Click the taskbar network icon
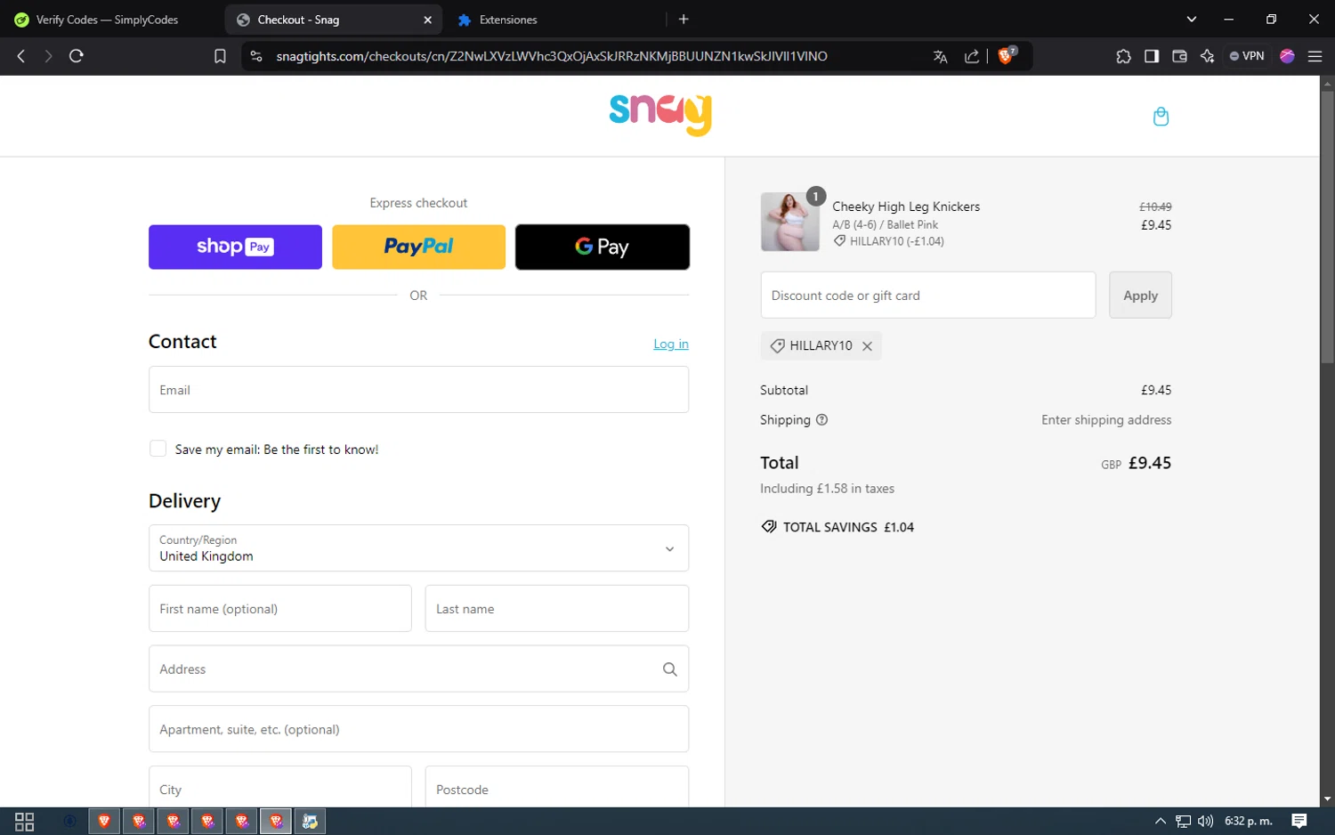This screenshot has width=1335, height=835. pyautogui.click(x=1183, y=821)
